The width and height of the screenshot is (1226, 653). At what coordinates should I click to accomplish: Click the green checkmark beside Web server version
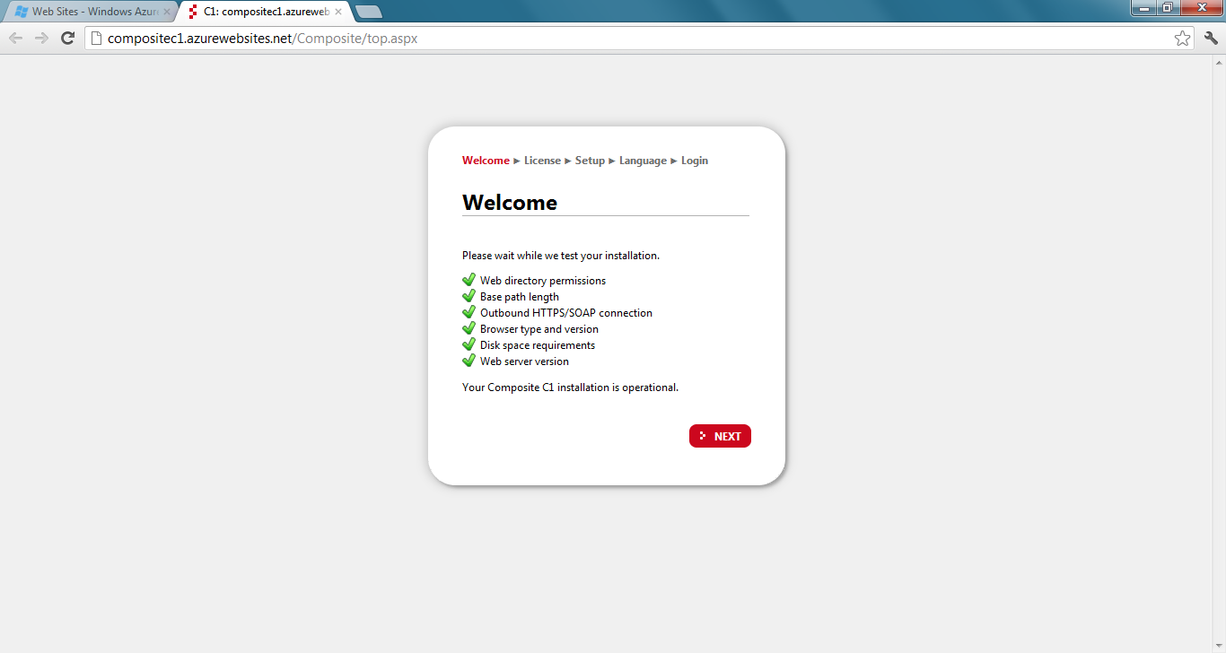pyautogui.click(x=469, y=361)
